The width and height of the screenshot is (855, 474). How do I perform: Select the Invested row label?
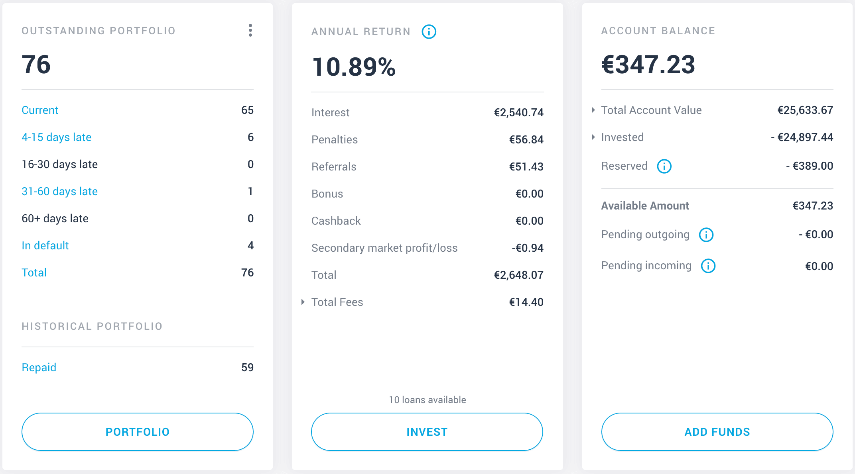tap(622, 137)
